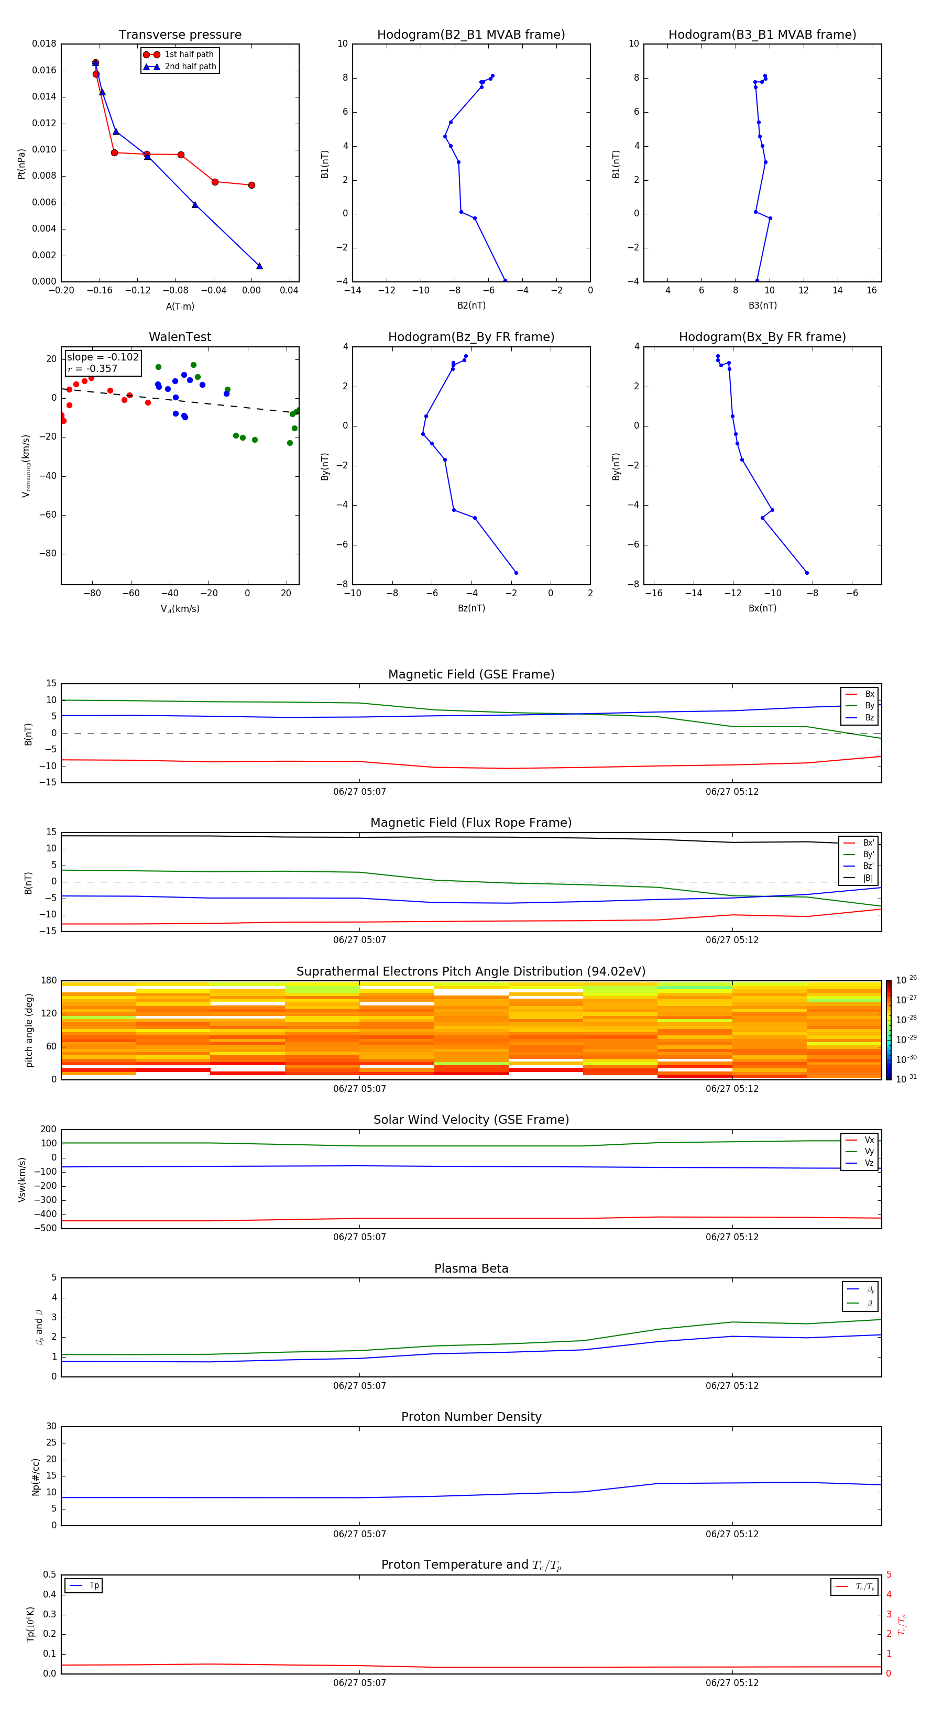The image size is (943, 1729).
Task: Click the 'Proton Temperature and Te/Tp' title
Action: (x=471, y=1565)
